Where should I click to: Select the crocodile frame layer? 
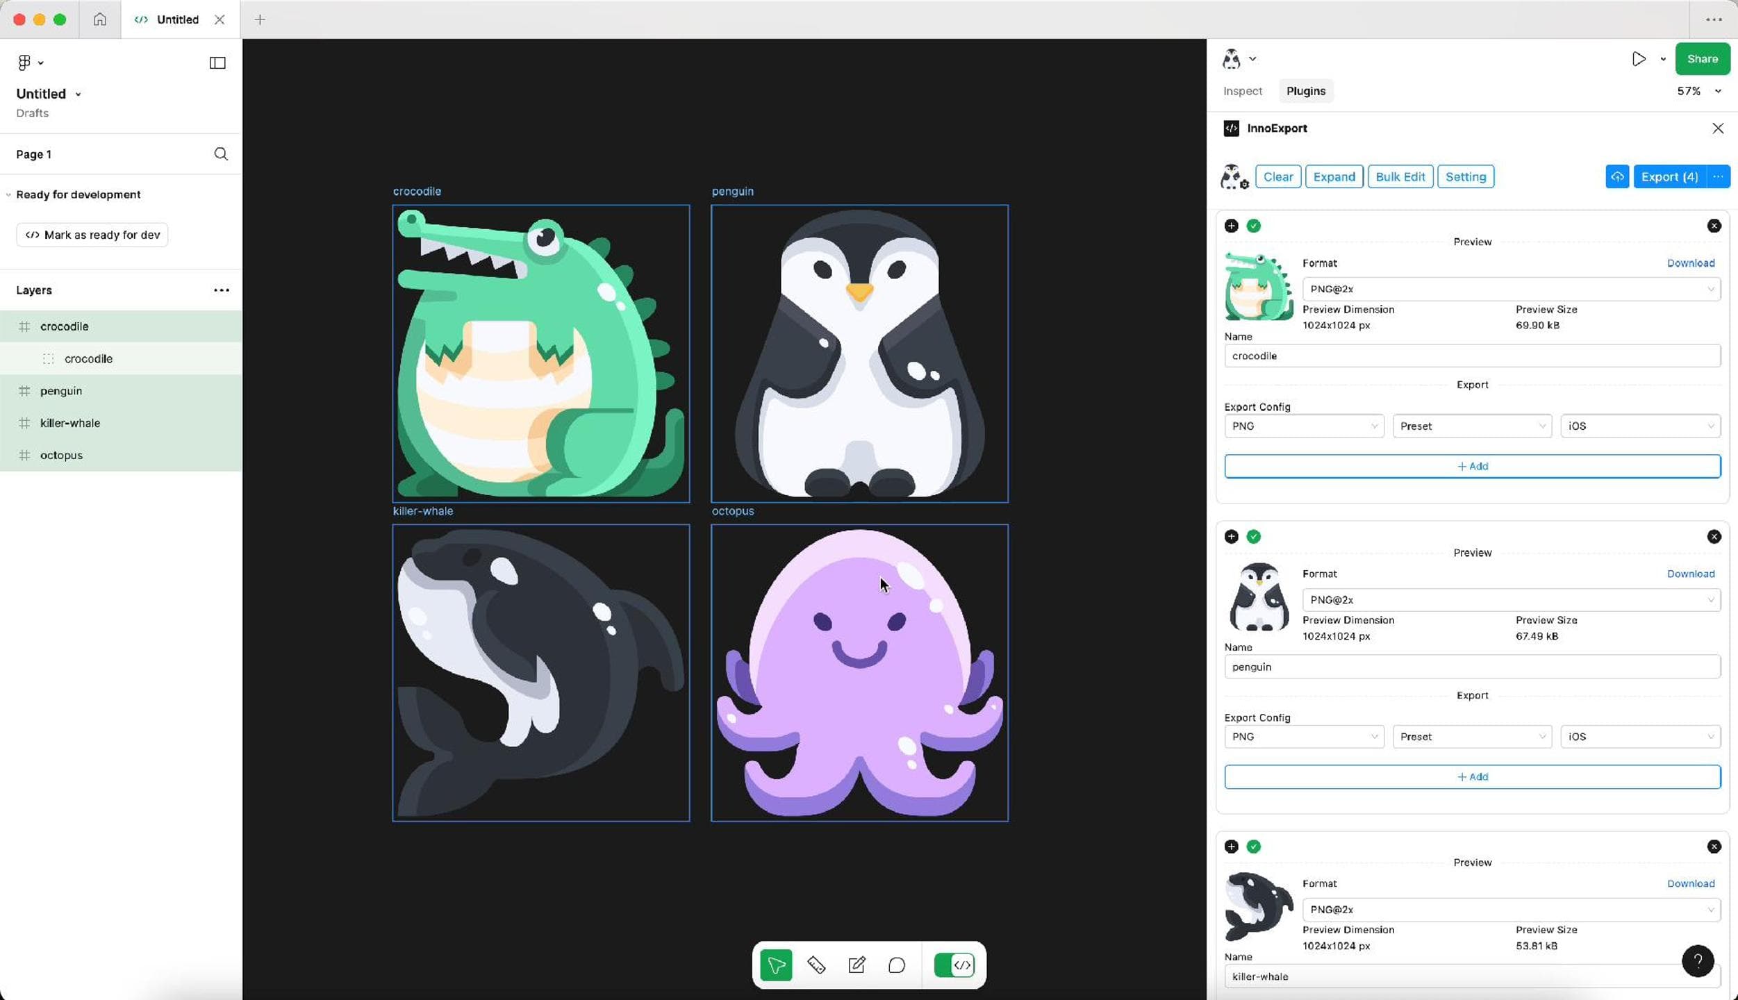tap(121, 326)
